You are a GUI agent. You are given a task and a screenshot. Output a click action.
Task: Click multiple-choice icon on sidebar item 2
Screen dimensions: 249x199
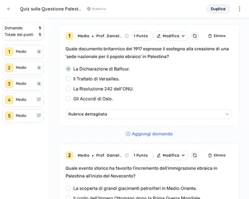click(x=39, y=67)
